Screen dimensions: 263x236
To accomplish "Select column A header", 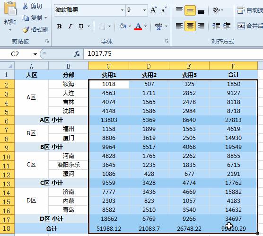I will 32,66.
